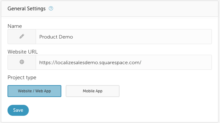This screenshot has height=123, width=220.
Task: Click the pencil icon beside the Name field
Action: pyautogui.click(x=22, y=36)
